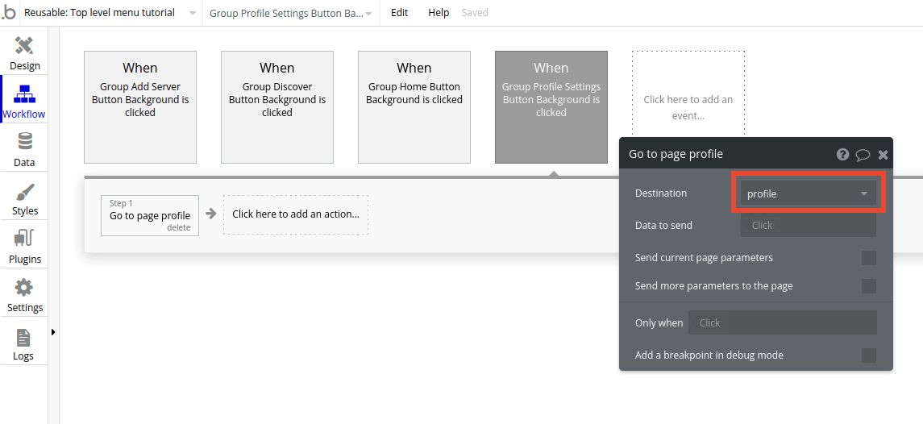Open the Edit menu
The image size is (923, 424).
(x=399, y=13)
